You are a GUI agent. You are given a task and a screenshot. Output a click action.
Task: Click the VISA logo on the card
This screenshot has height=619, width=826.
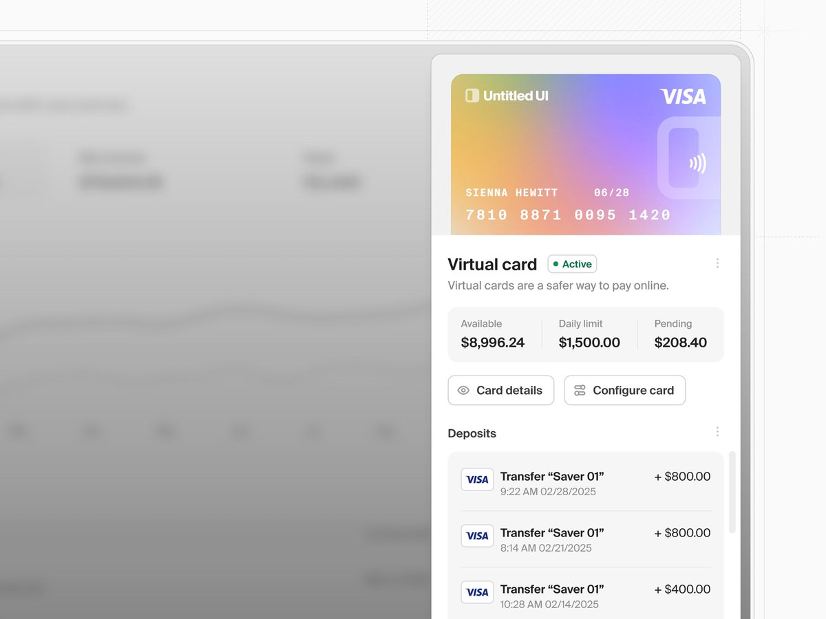[x=683, y=96]
